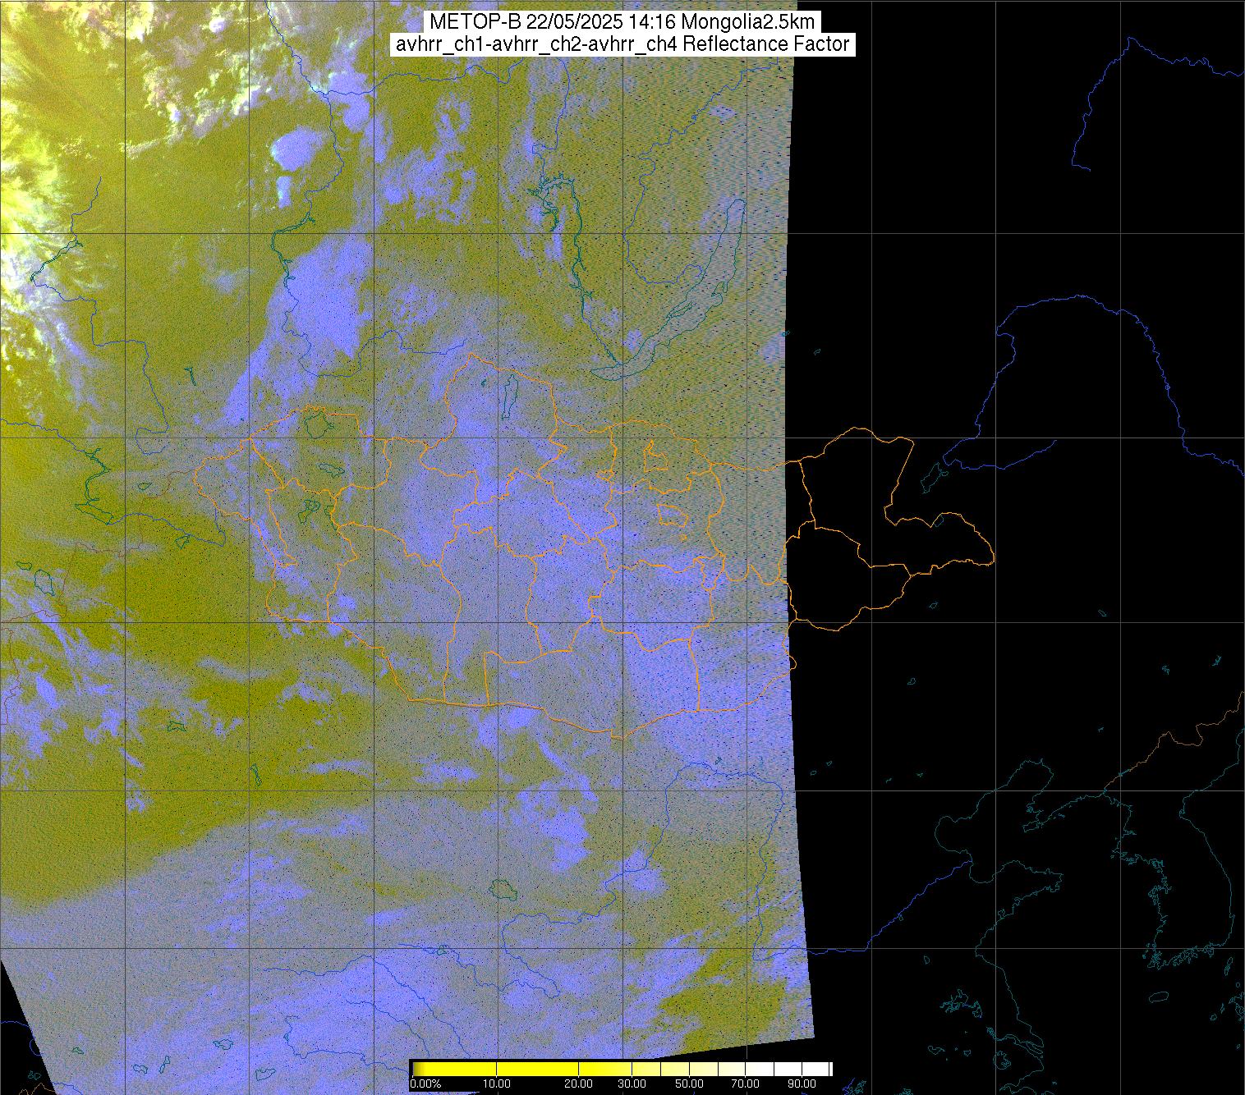Click the '0.00%' label on the color scale
This screenshot has height=1095, width=1245.
click(x=425, y=1084)
